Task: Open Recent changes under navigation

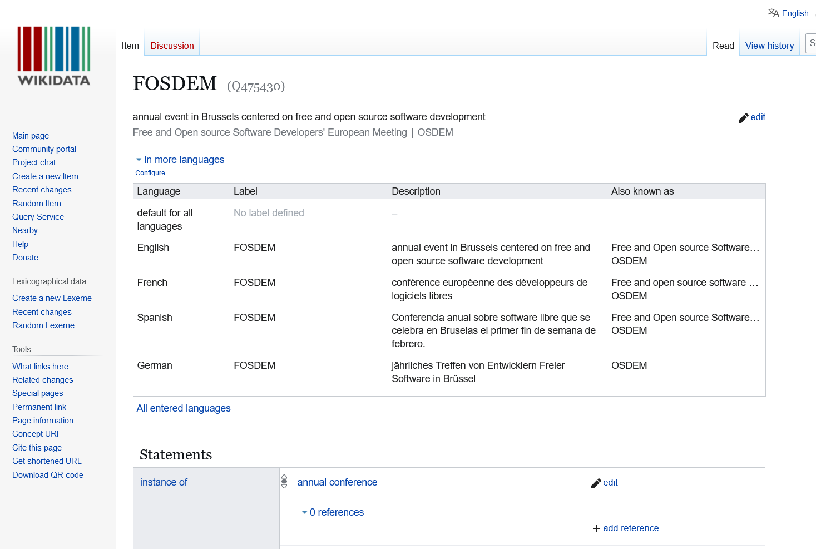Action: click(x=42, y=190)
